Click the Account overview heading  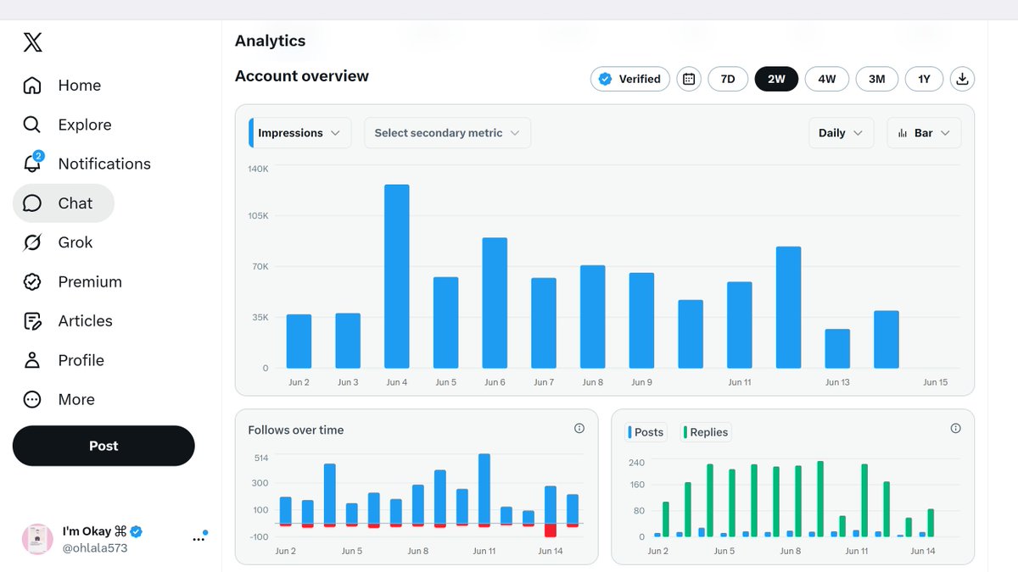click(302, 76)
